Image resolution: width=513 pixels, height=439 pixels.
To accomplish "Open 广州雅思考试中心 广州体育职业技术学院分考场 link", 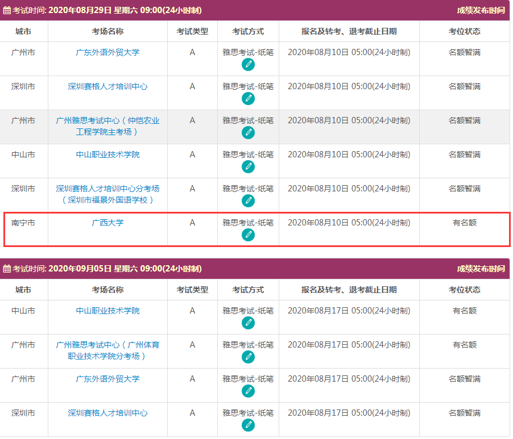I will 107,350.
